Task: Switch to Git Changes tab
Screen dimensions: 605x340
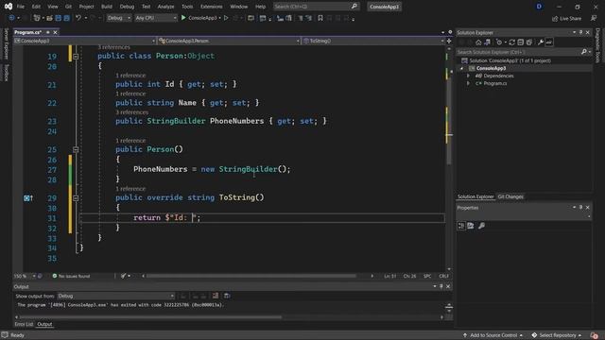Action: pyautogui.click(x=510, y=196)
